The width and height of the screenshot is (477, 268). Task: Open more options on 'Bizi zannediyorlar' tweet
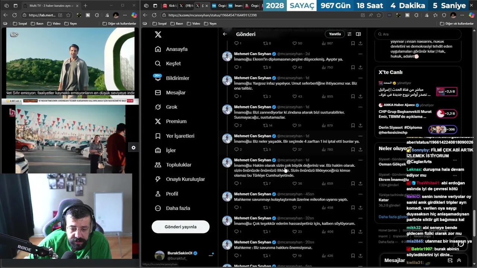tap(360, 107)
